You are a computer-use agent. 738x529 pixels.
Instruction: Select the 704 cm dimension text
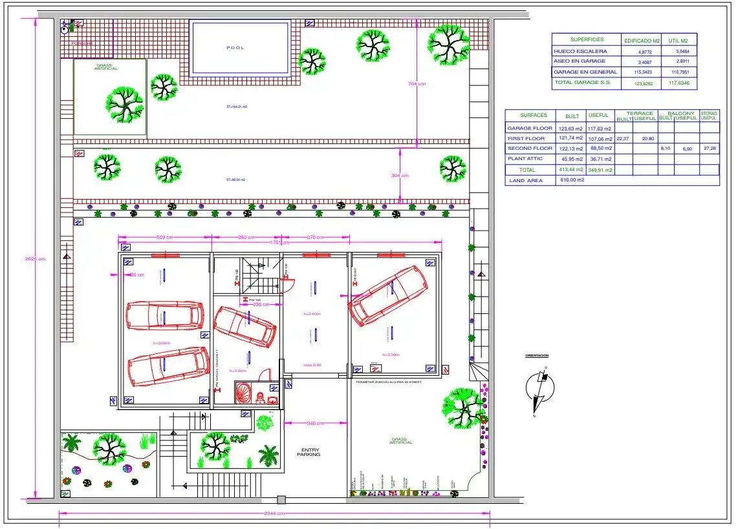tap(417, 84)
